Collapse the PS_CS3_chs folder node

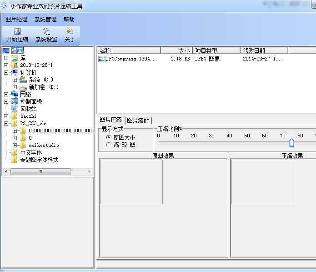coord(6,123)
